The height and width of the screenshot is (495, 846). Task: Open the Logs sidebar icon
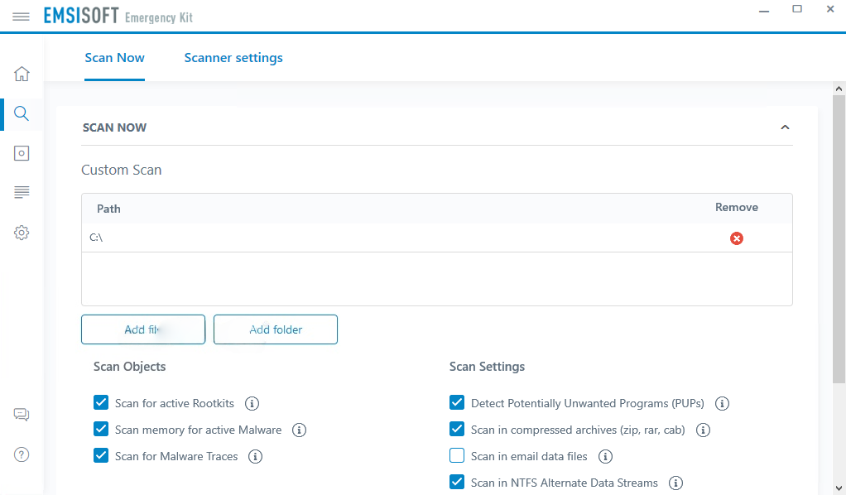22,192
